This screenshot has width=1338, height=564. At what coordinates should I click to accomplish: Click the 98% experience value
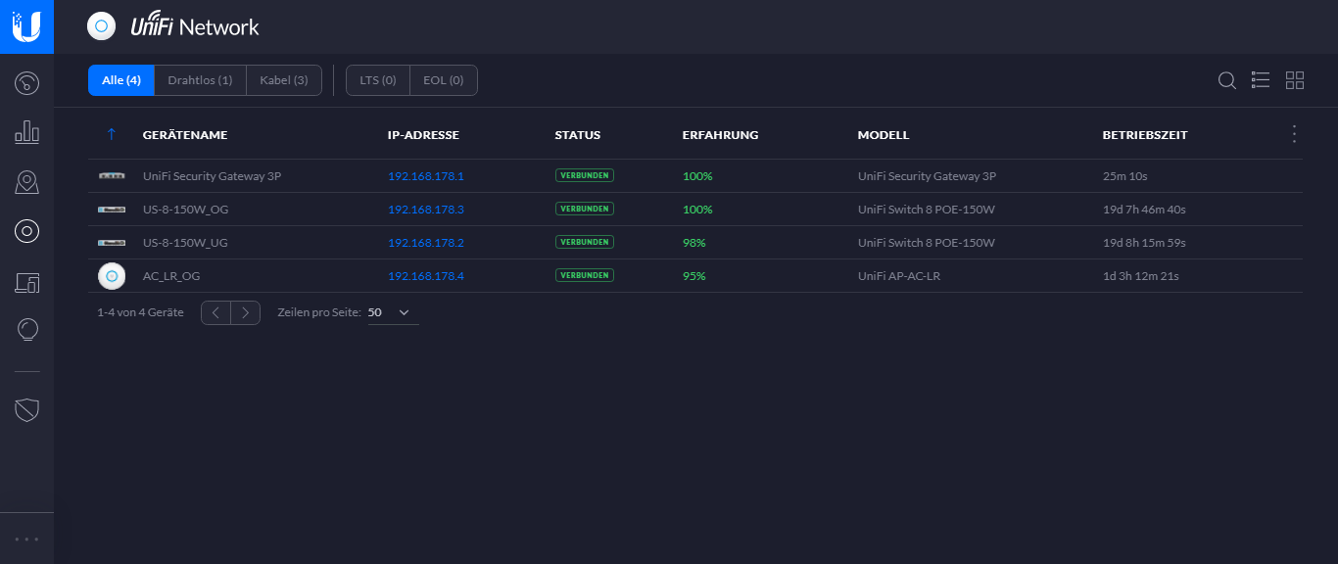694,243
